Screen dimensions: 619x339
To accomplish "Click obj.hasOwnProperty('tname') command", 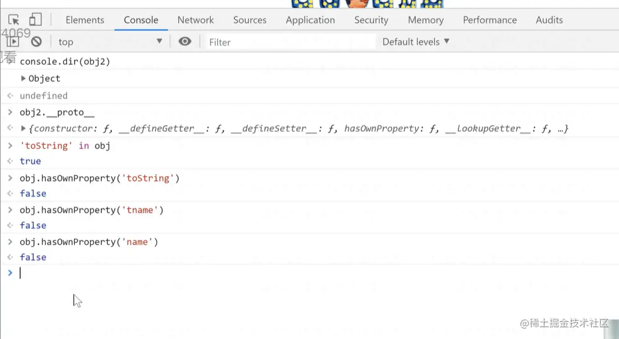I will [x=91, y=210].
